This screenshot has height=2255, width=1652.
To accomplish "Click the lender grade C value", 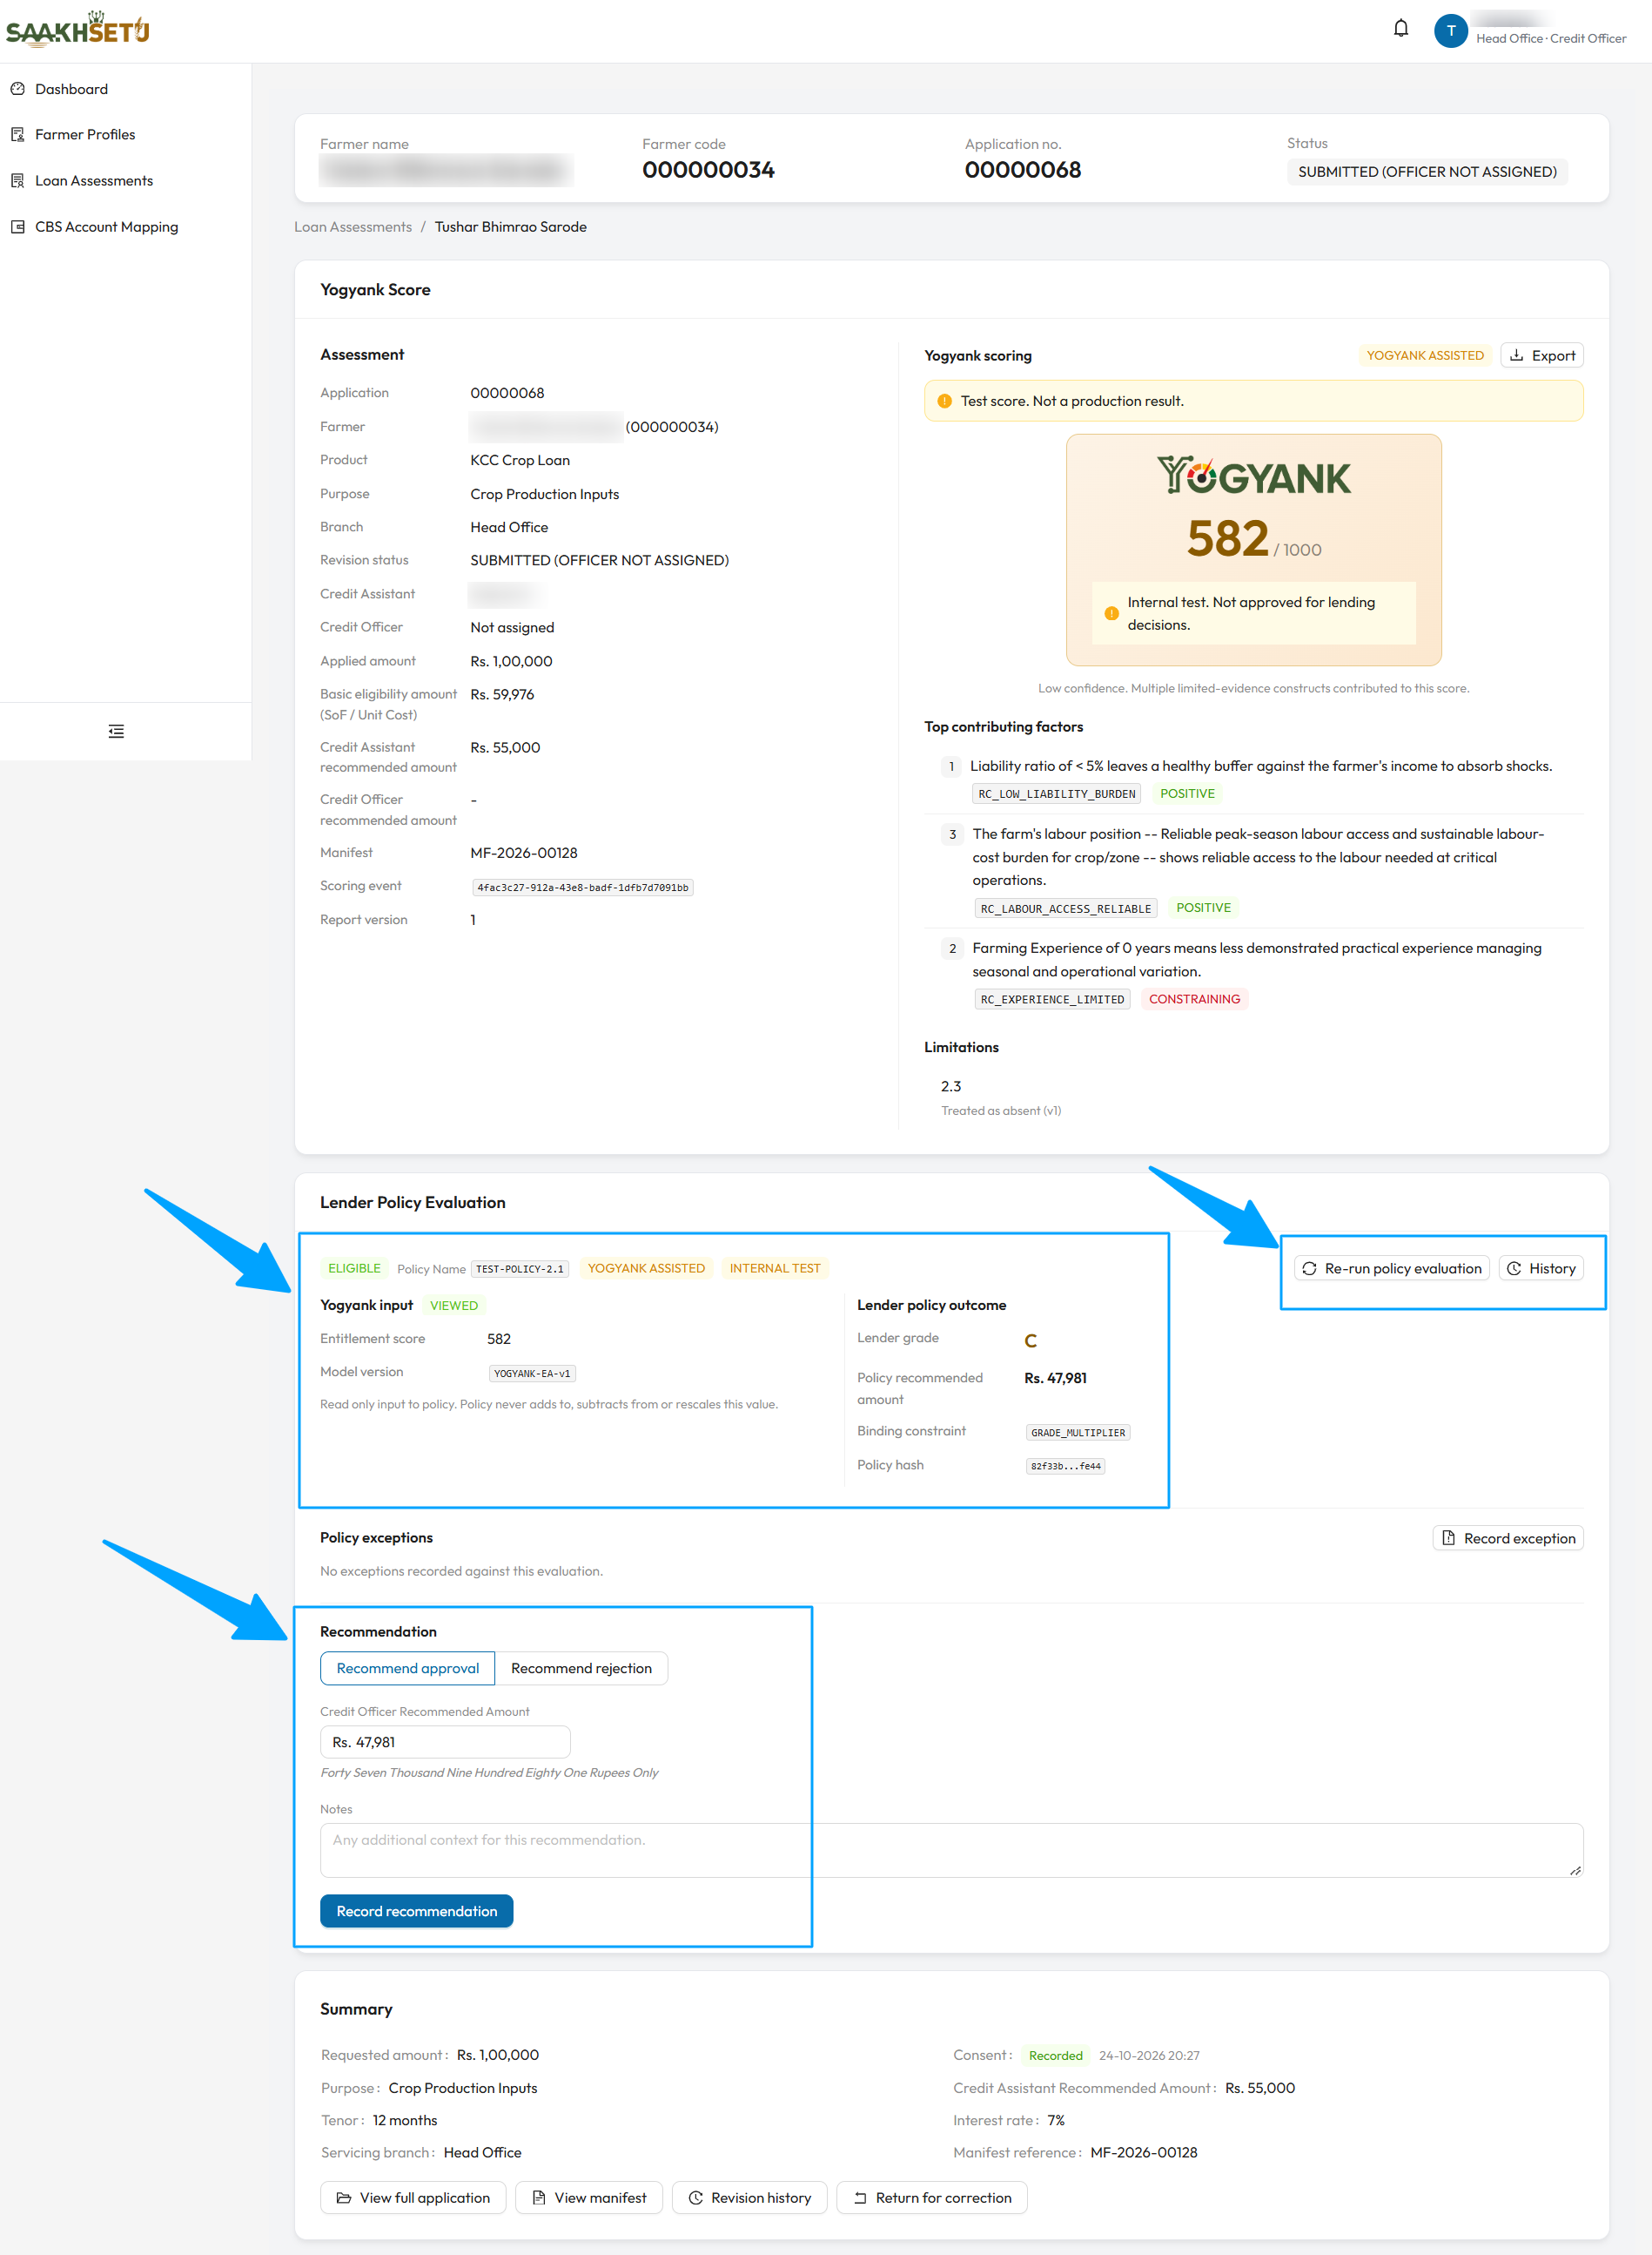I will [1030, 1340].
